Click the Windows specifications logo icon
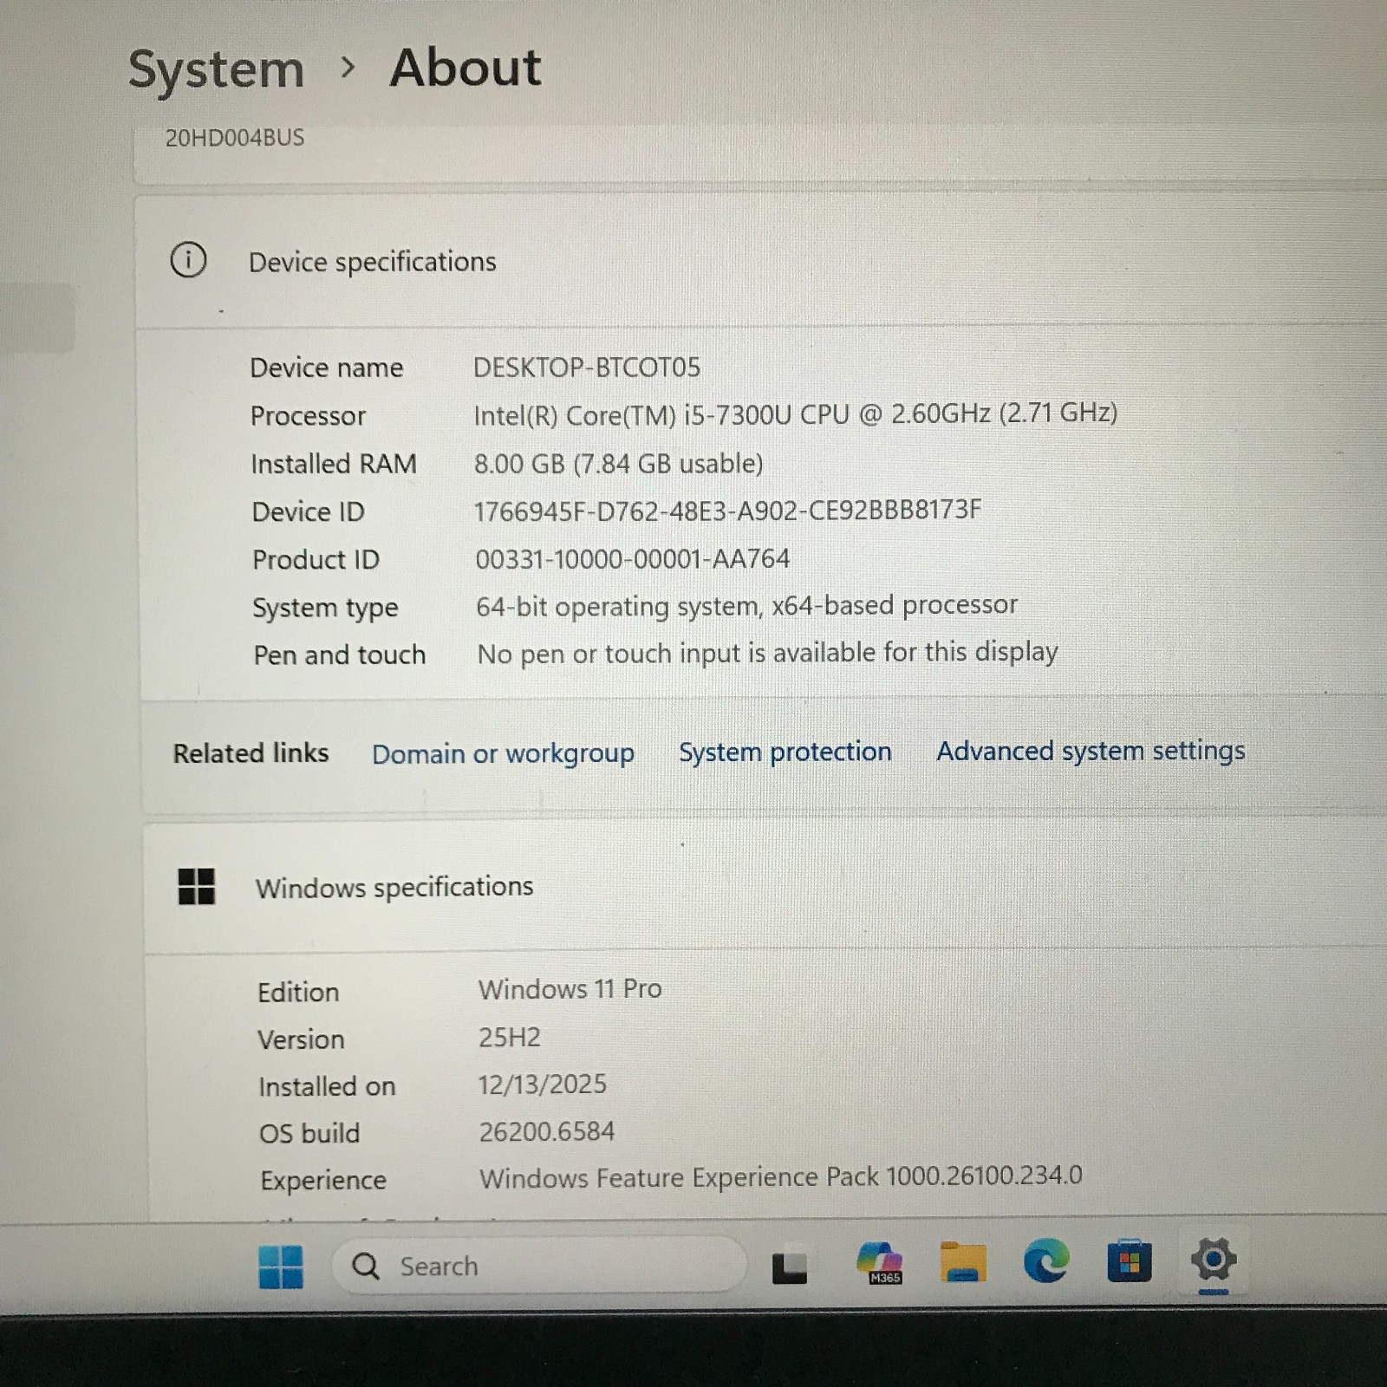1387x1387 pixels. tap(196, 887)
